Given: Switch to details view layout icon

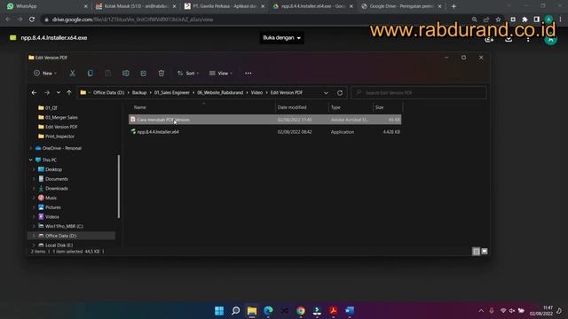Looking at the screenshot, I should tap(476, 252).
